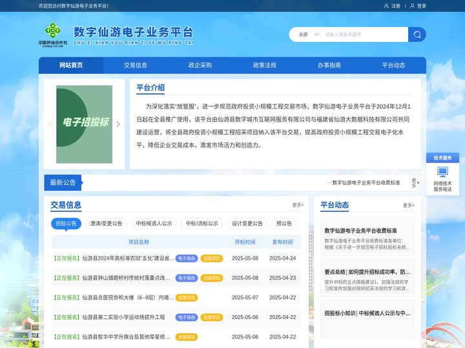The height and width of the screenshot is (348, 465).
Task: Click the 2025-05-08 opening date in first row
Action: (x=245, y=258)
